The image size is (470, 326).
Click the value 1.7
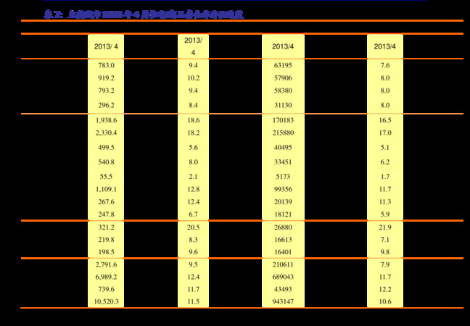385,177
